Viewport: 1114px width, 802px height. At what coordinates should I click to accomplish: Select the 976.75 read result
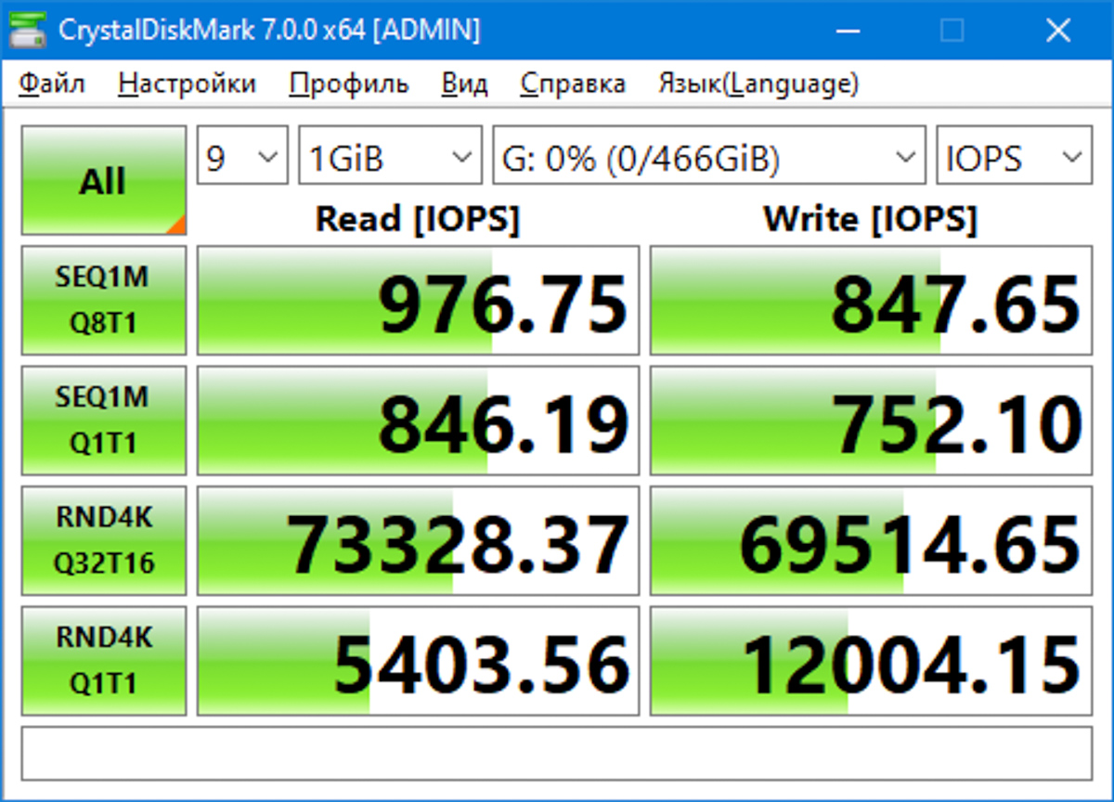(x=419, y=300)
